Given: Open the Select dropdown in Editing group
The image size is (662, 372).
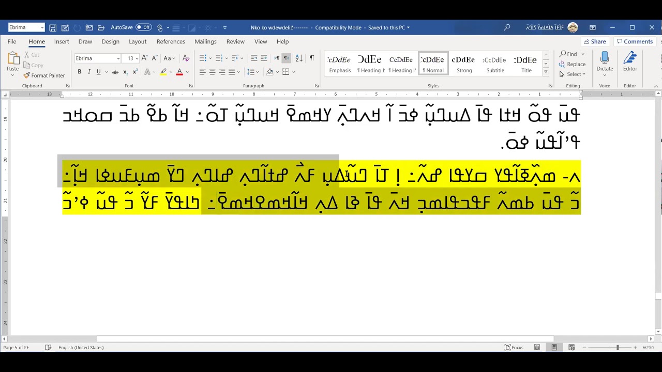Looking at the screenshot, I should tap(572, 74).
